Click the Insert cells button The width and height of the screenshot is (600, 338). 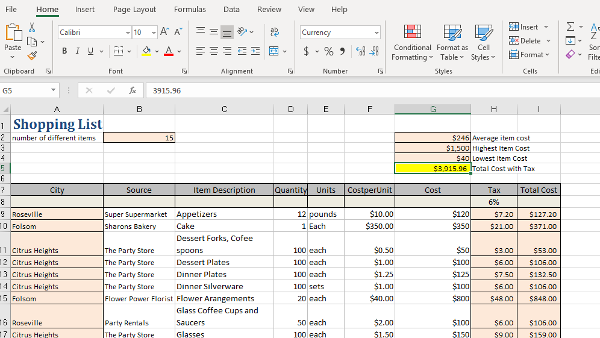pyautogui.click(x=523, y=27)
